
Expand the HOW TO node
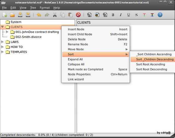coord(2,47)
